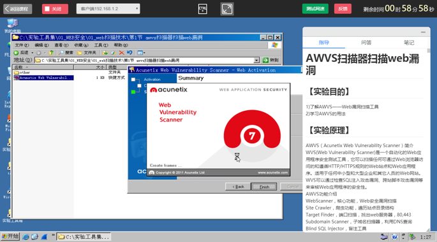Open the Edit (编辑) menu
This screenshot has height=242, width=437.
pos(41,45)
